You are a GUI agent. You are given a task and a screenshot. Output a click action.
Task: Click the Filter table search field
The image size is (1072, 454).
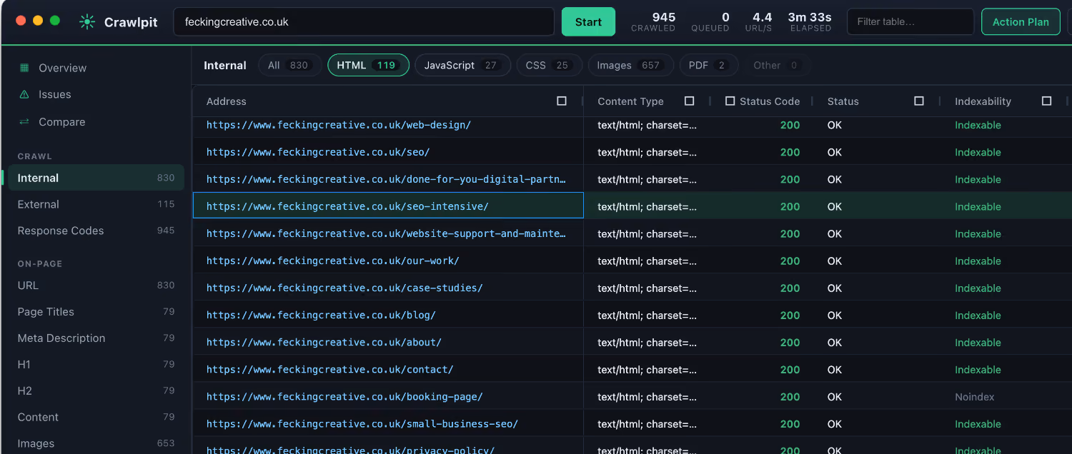coord(910,21)
